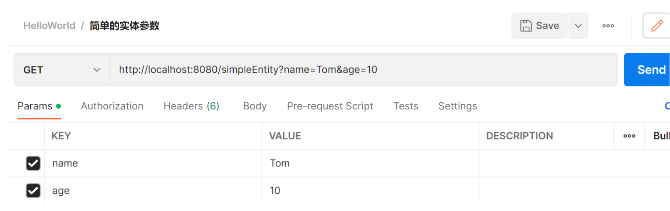Open the request Settings tab
The width and height of the screenshot is (670, 211).
[457, 106]
